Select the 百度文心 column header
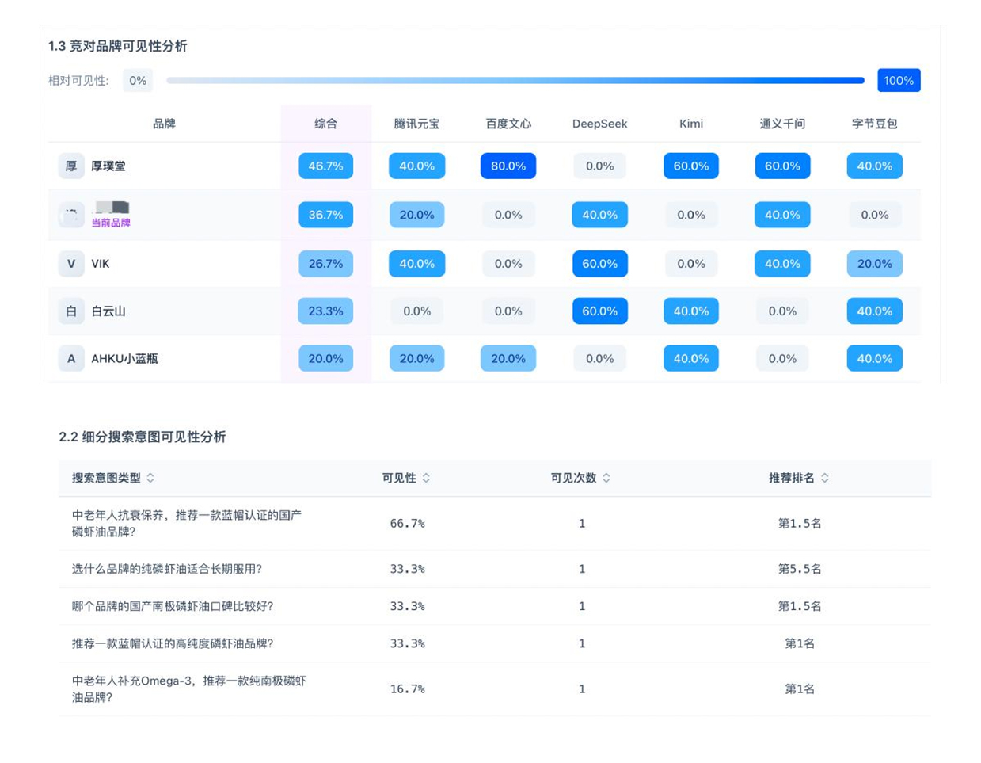 (508, 124)
